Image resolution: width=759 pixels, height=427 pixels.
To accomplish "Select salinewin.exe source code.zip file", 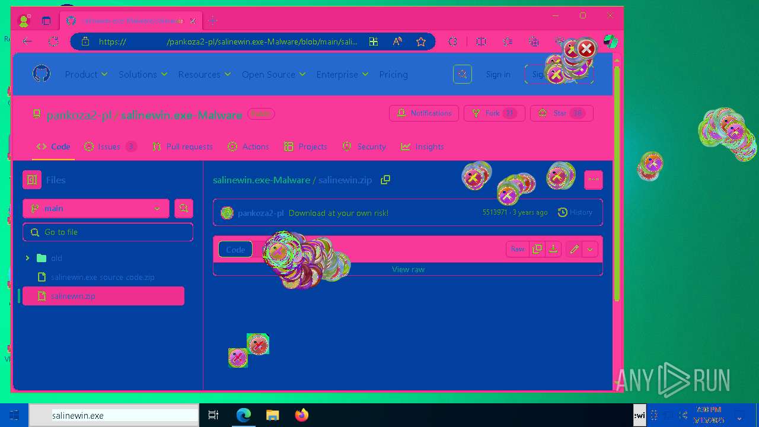I will click(x=103, y=277).
